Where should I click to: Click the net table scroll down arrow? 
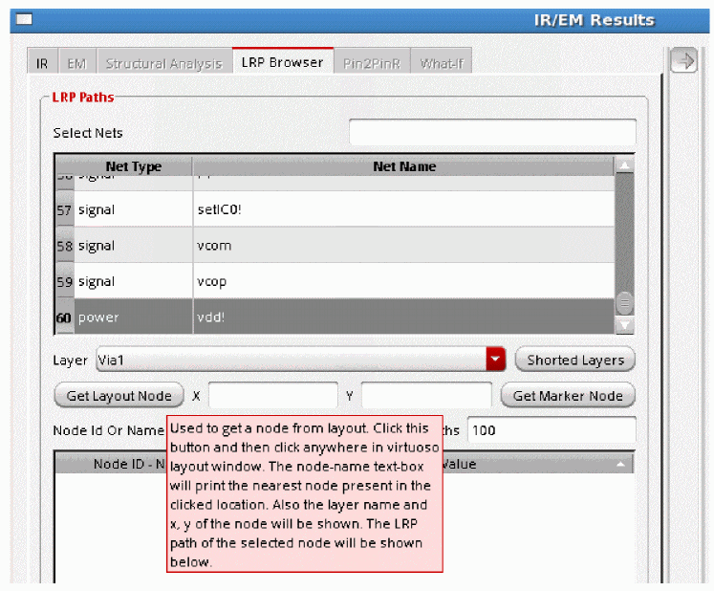point(624,325)
